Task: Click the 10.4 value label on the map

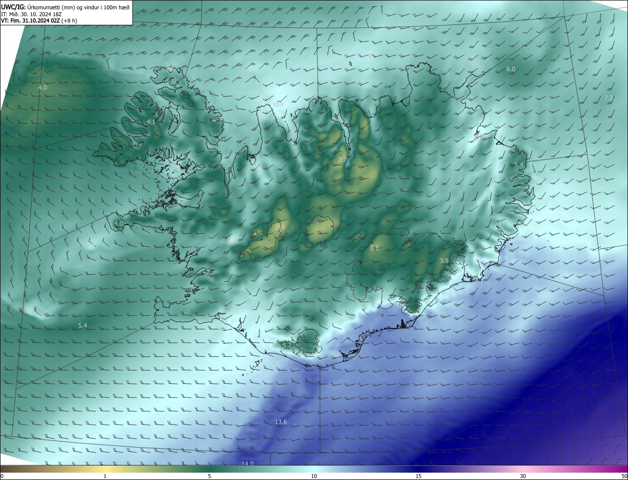Action: [x=278, y=105]
